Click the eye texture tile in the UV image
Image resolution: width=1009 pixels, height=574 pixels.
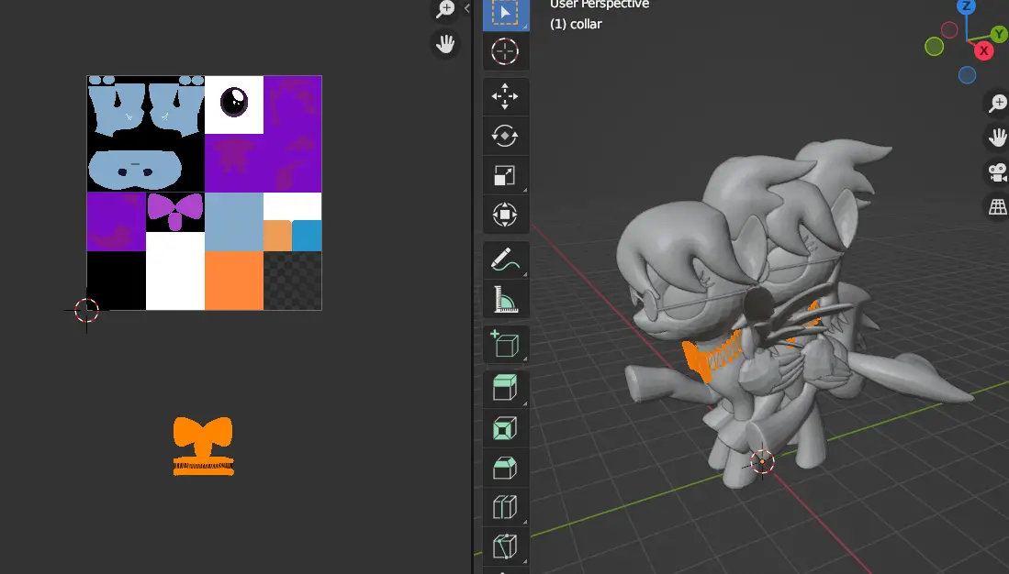tap(234, 105)
